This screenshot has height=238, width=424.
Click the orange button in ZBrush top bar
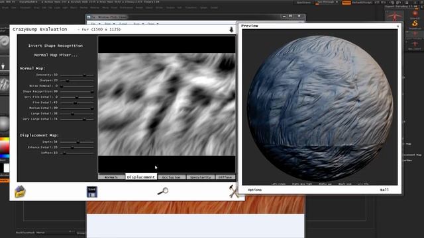tap(346, 3)
